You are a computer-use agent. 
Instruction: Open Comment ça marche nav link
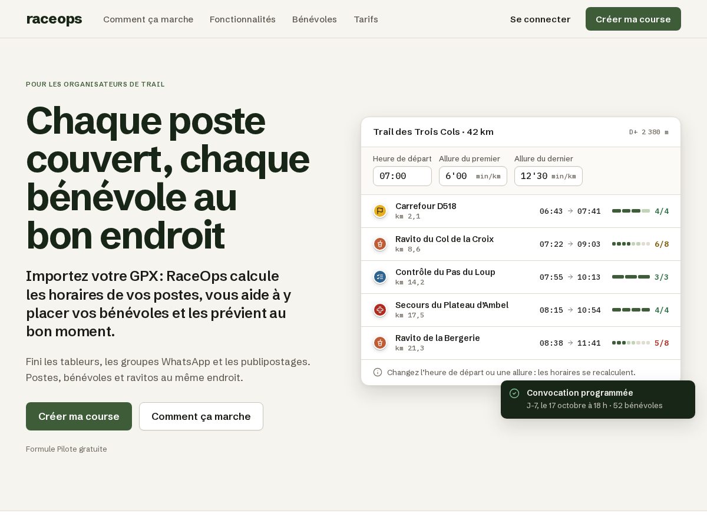click(148, 19)
